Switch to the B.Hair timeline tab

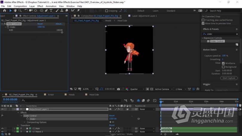tap(51, 94)
